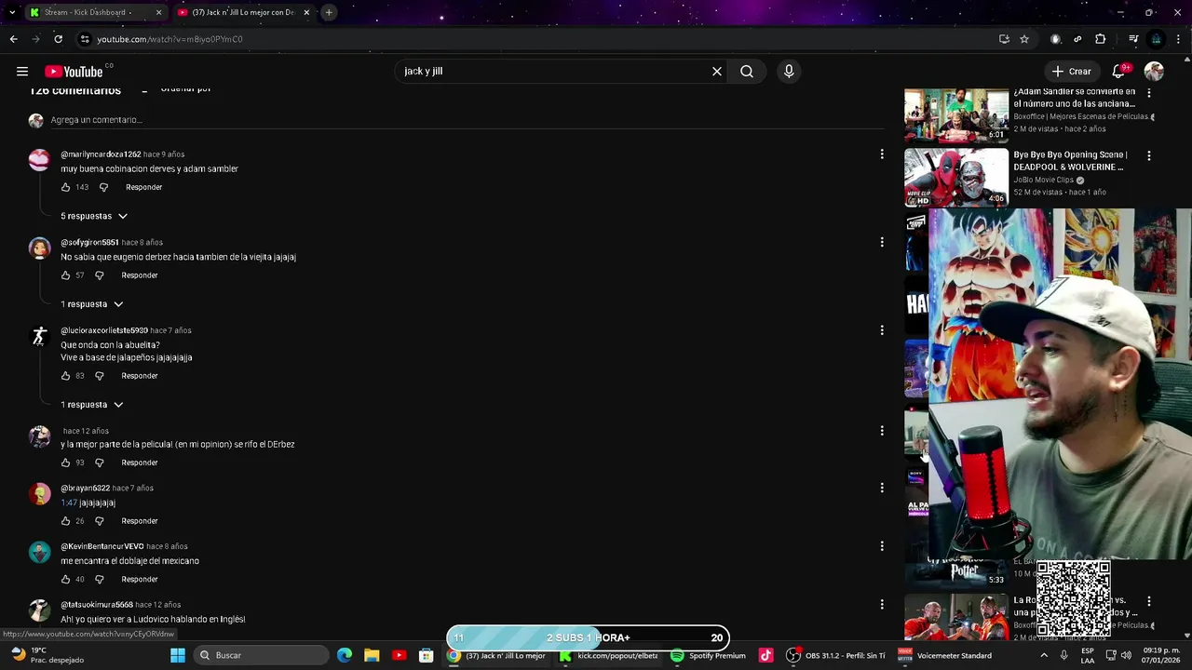Viewport: 1192px width, 670px height.
Task: Reply to @KevinBentancurVEVO with Responder
Action: (140, 580)
